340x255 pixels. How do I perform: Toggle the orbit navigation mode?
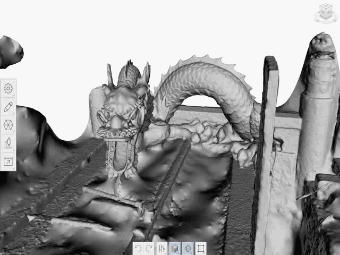tap(188, 249)
